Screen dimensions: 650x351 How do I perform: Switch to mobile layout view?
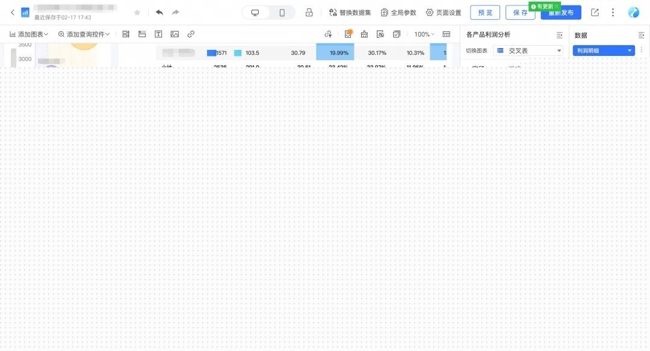click(282, 13)
